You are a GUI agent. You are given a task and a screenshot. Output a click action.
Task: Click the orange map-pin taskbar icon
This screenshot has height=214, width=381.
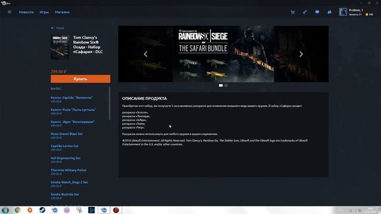tap(30, 210)
